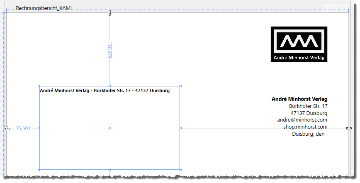Select the "Duisburg, den" date label
Viewport: 360px width, 183px height.
point(308,134)
